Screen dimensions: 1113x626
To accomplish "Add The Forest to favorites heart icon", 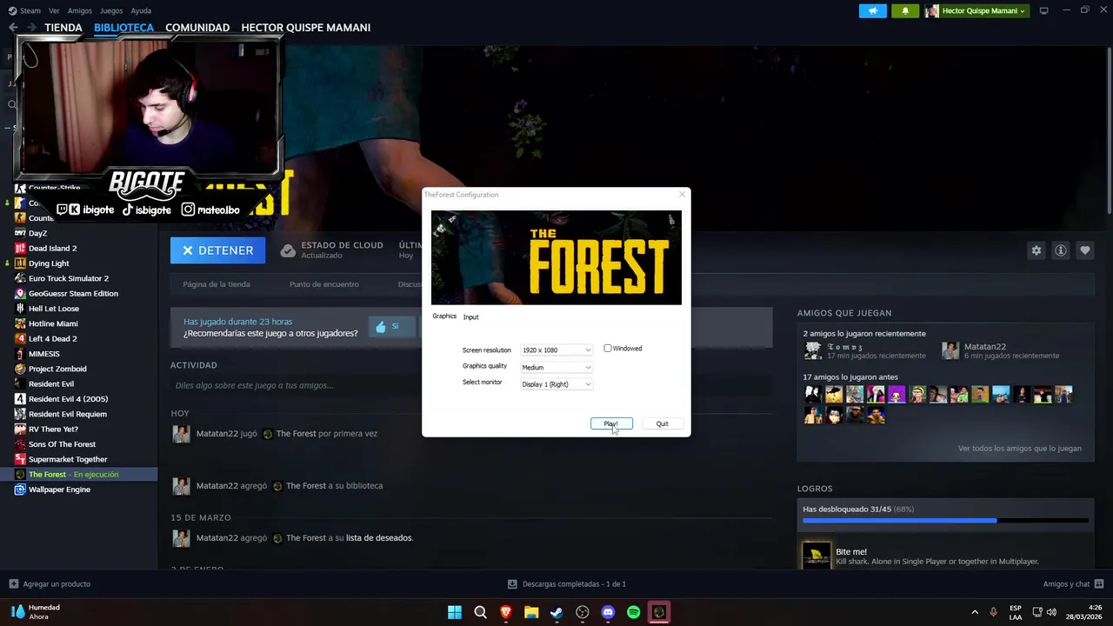I will pyautogui.click(x=1084, y=250).
